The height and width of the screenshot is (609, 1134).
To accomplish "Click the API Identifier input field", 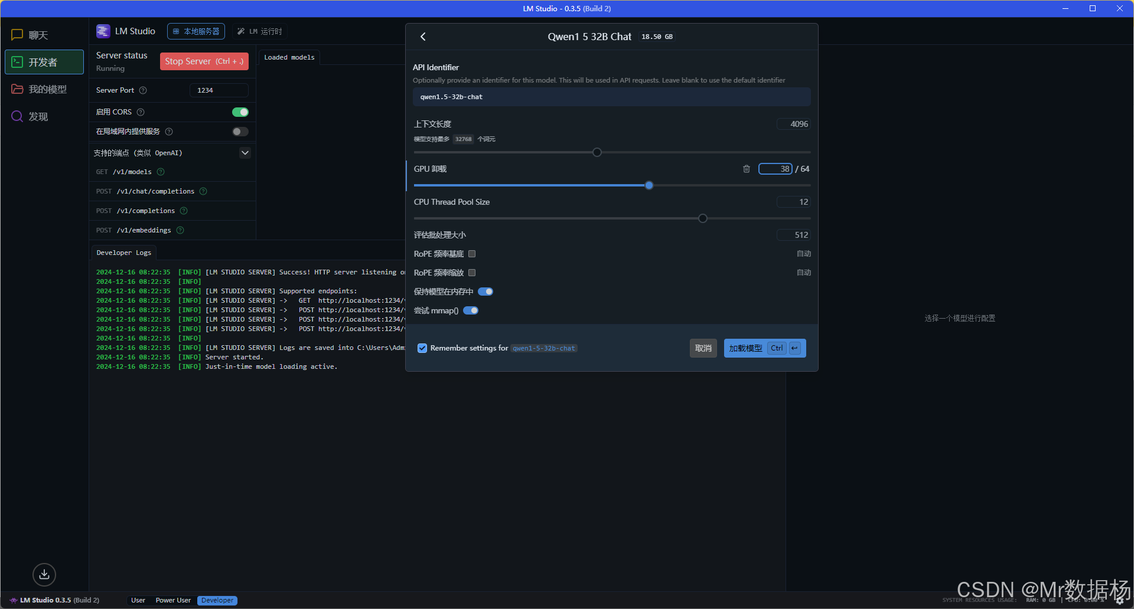I will pos(612,97).
